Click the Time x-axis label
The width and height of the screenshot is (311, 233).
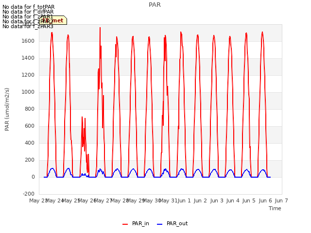[x=275, y=208]
